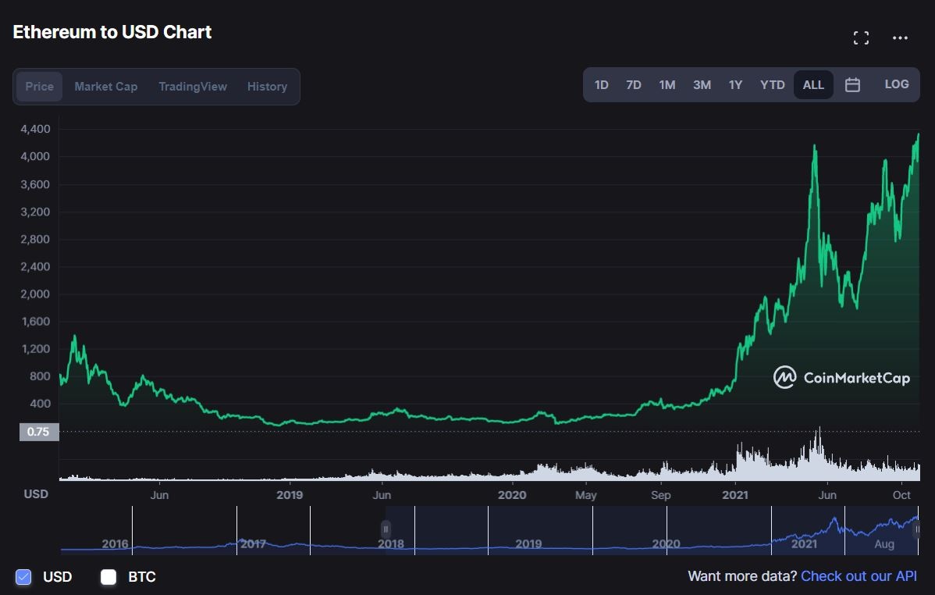Open the 3M range view
The image size is (935, 595).
tap(701, 84)
